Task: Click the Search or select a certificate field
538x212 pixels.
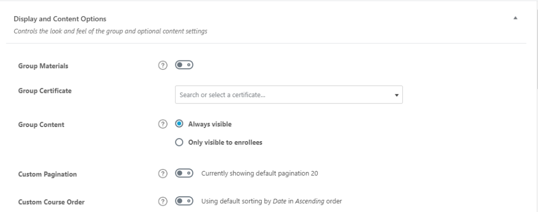Action: [289, 94]
